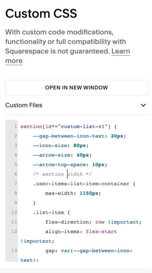Click the '.user-items-list-item-container {' line
Viewport: 152px width, 273px height.
(84, 184)
